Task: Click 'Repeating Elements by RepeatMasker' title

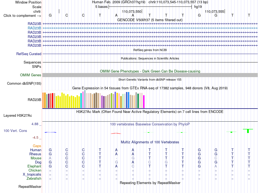Action: click(x=150, y=183)
